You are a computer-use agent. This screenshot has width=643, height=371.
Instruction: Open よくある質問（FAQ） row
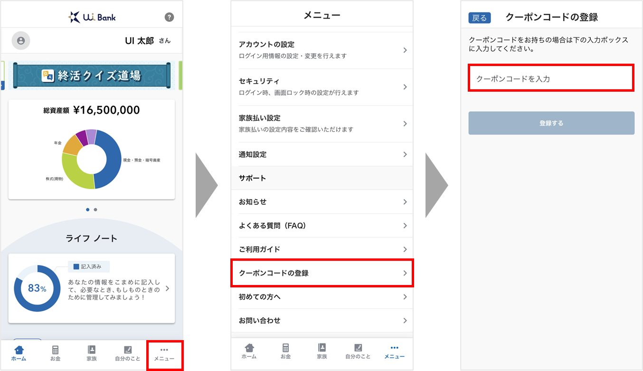[x=322, y=226]
